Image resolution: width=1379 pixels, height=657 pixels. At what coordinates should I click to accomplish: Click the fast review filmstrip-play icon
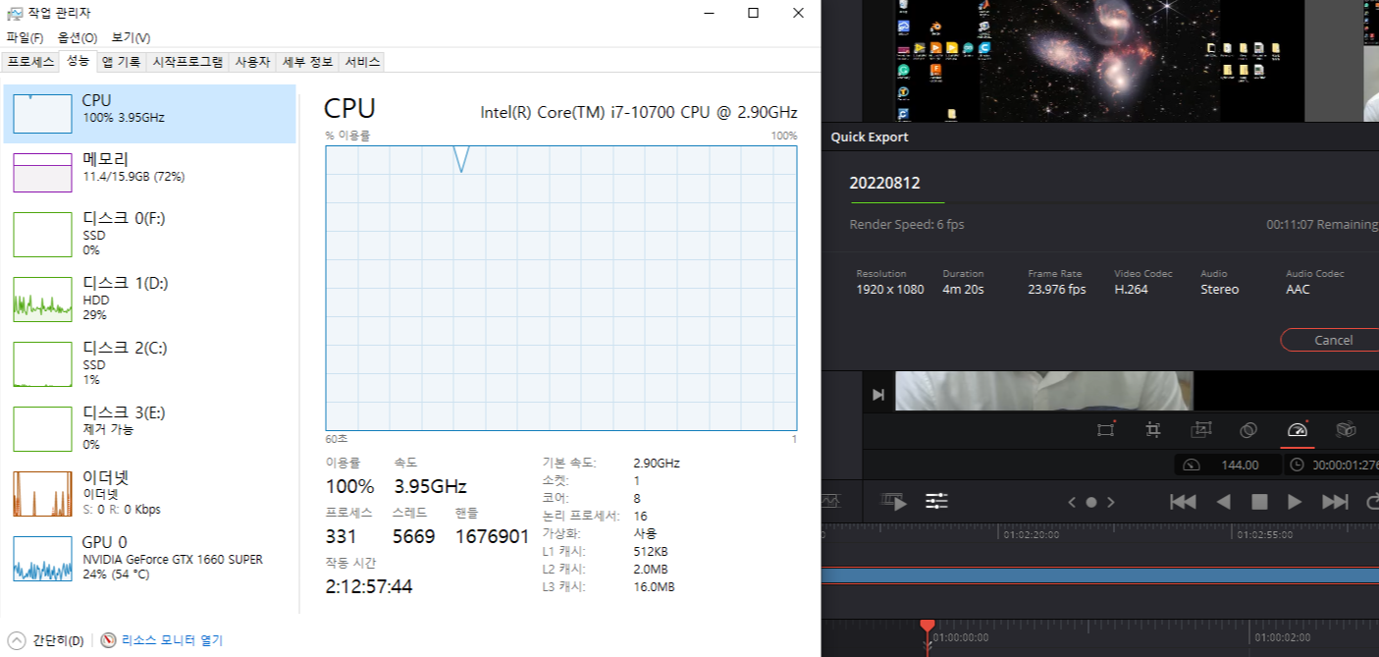[893, 502]
